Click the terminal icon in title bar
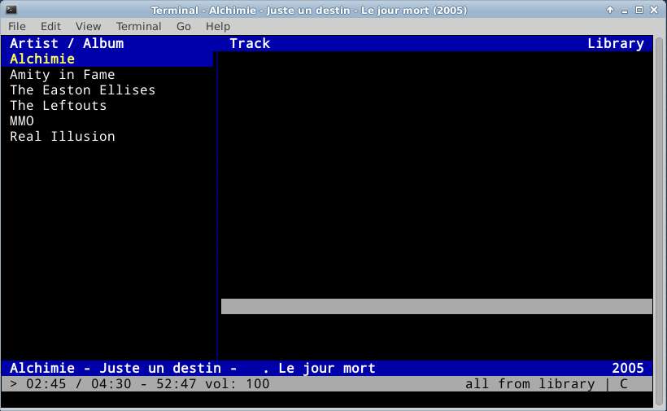The width and height of the screenshot is (667, 411). [11, 10]
